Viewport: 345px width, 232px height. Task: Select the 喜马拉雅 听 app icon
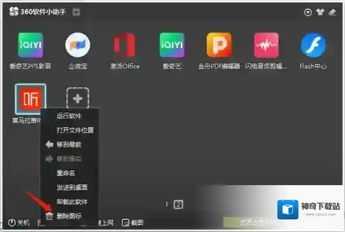[x=30, y=99]
